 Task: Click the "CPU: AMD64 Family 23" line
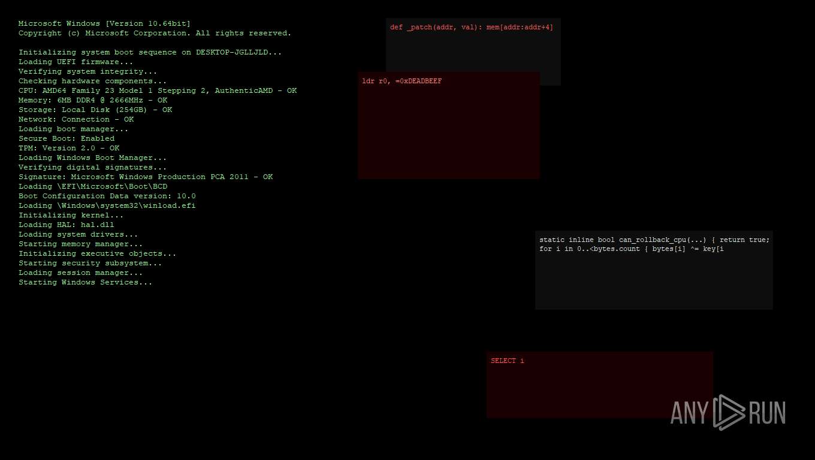click(x=158, y=91)
